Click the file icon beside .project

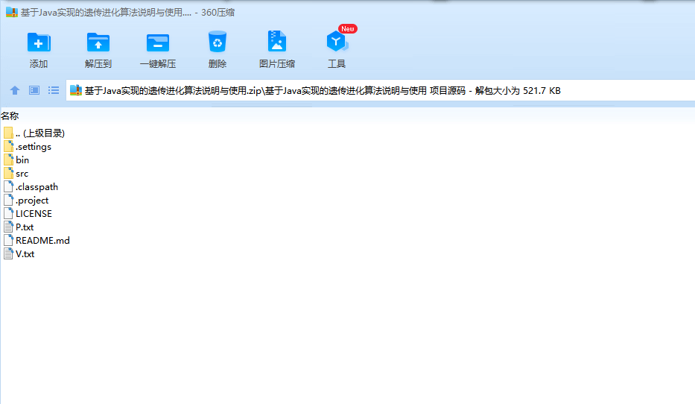8,200
